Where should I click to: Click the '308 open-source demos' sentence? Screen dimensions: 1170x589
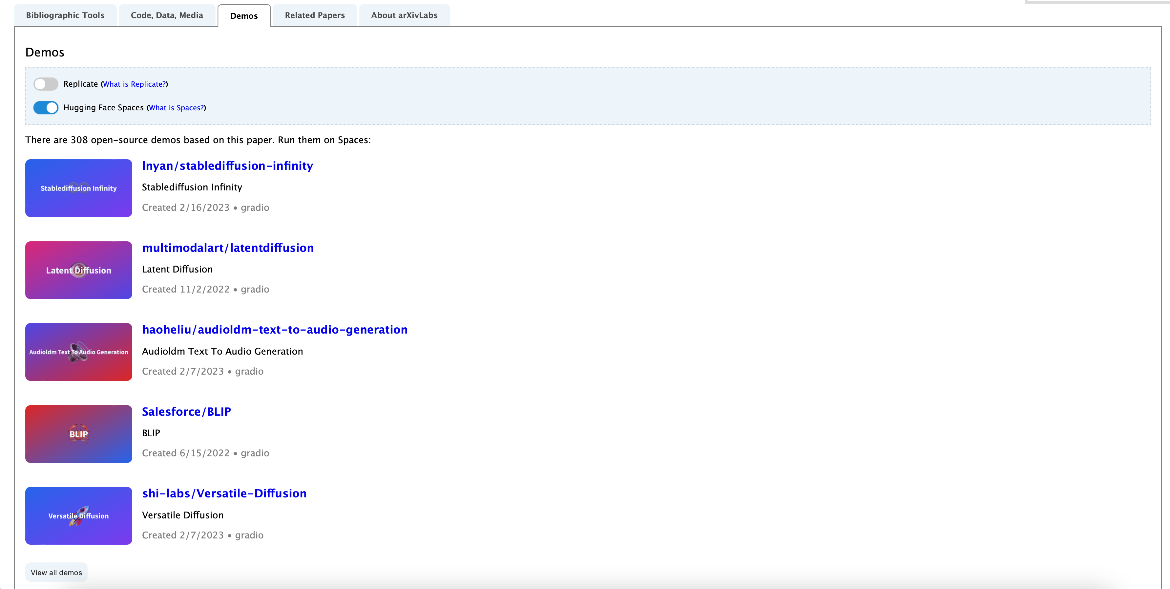[x=198, y=140]
